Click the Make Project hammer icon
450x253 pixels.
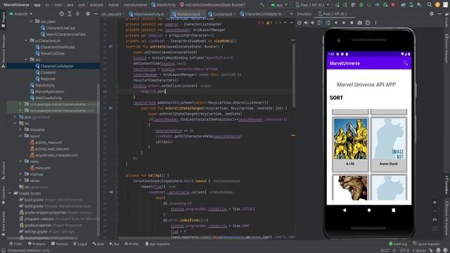262,5
